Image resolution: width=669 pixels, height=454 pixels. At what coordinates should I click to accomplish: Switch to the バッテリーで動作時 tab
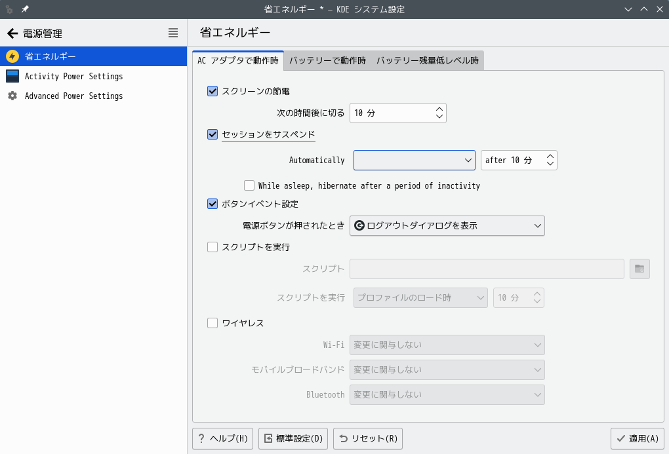(327, 60)
